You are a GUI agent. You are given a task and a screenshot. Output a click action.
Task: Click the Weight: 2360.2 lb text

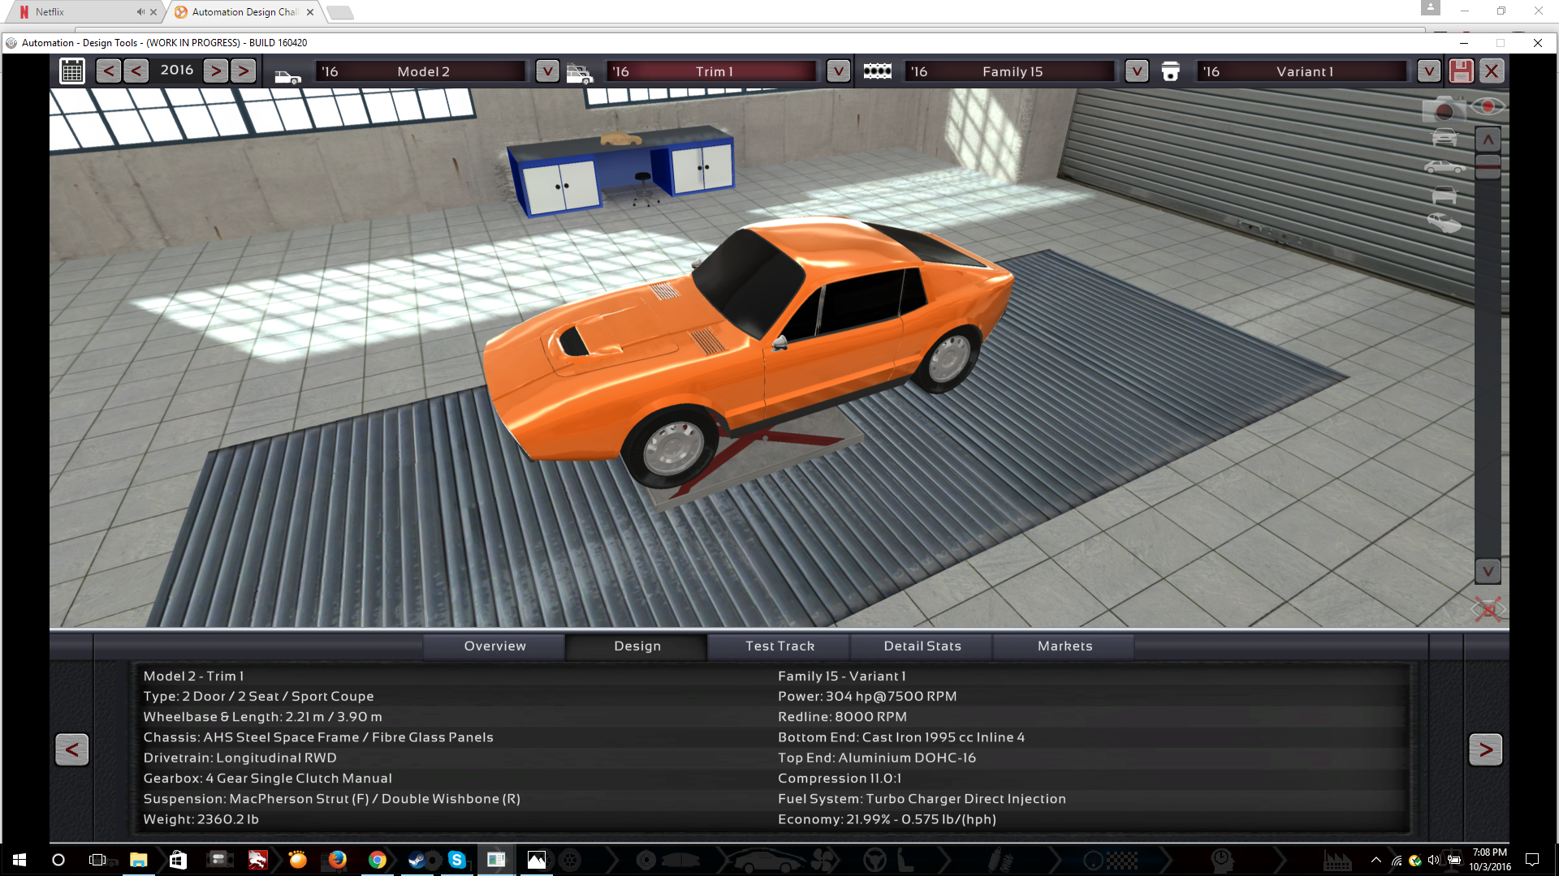[x=201, y=819]
